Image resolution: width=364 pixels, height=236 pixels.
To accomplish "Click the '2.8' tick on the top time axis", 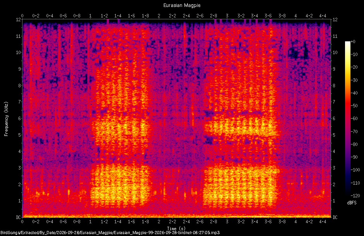I will coord(214,16).
